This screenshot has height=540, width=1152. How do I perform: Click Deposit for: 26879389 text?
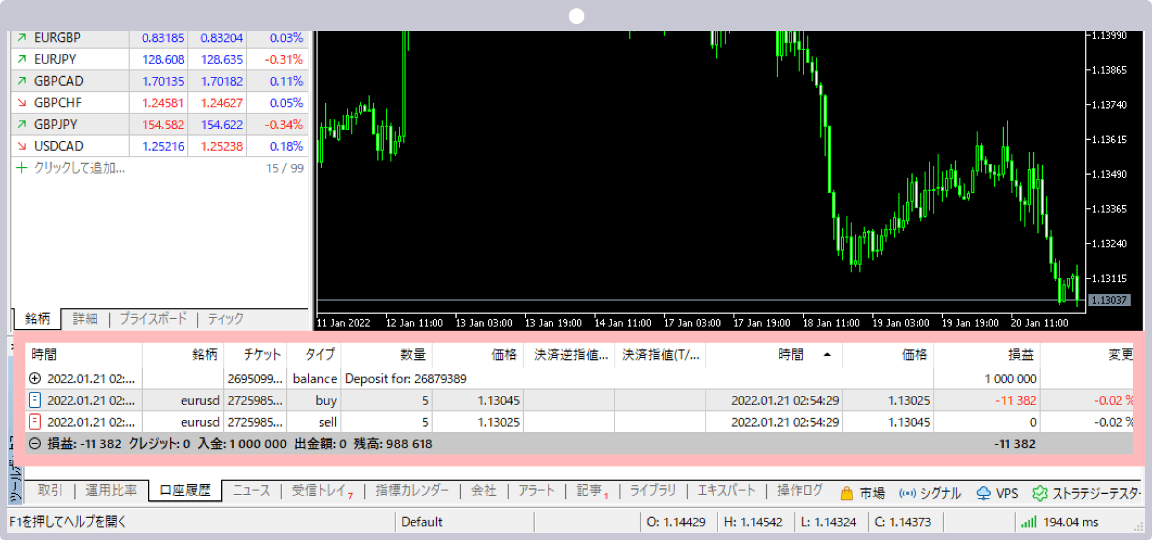406,379
